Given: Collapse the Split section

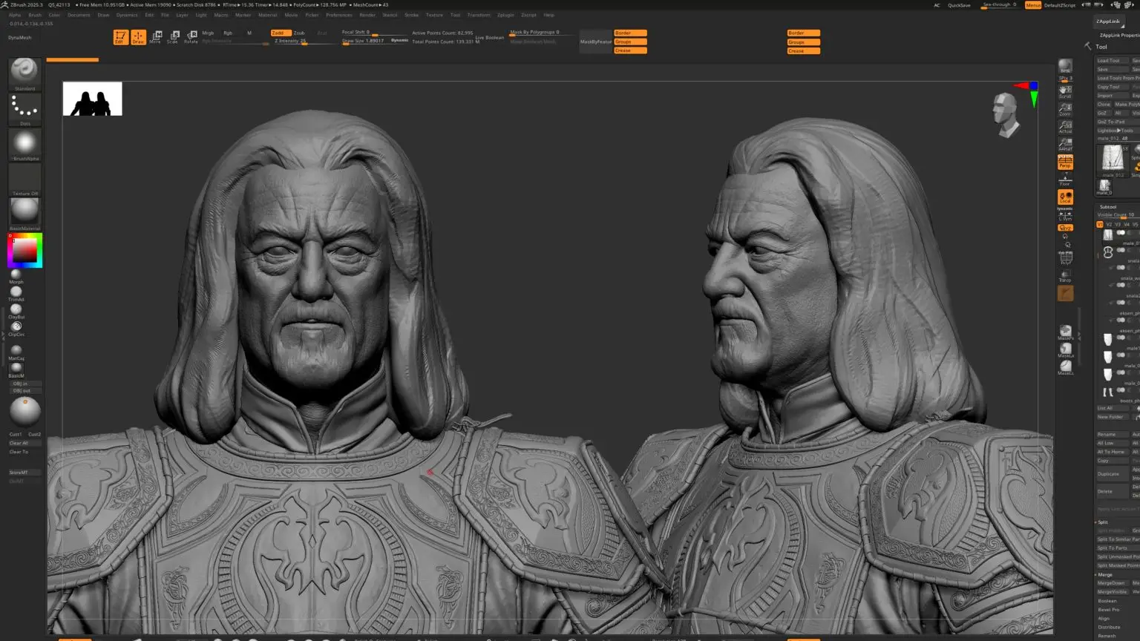Looking at the screenshot, I should click(x=1103, y=522).
